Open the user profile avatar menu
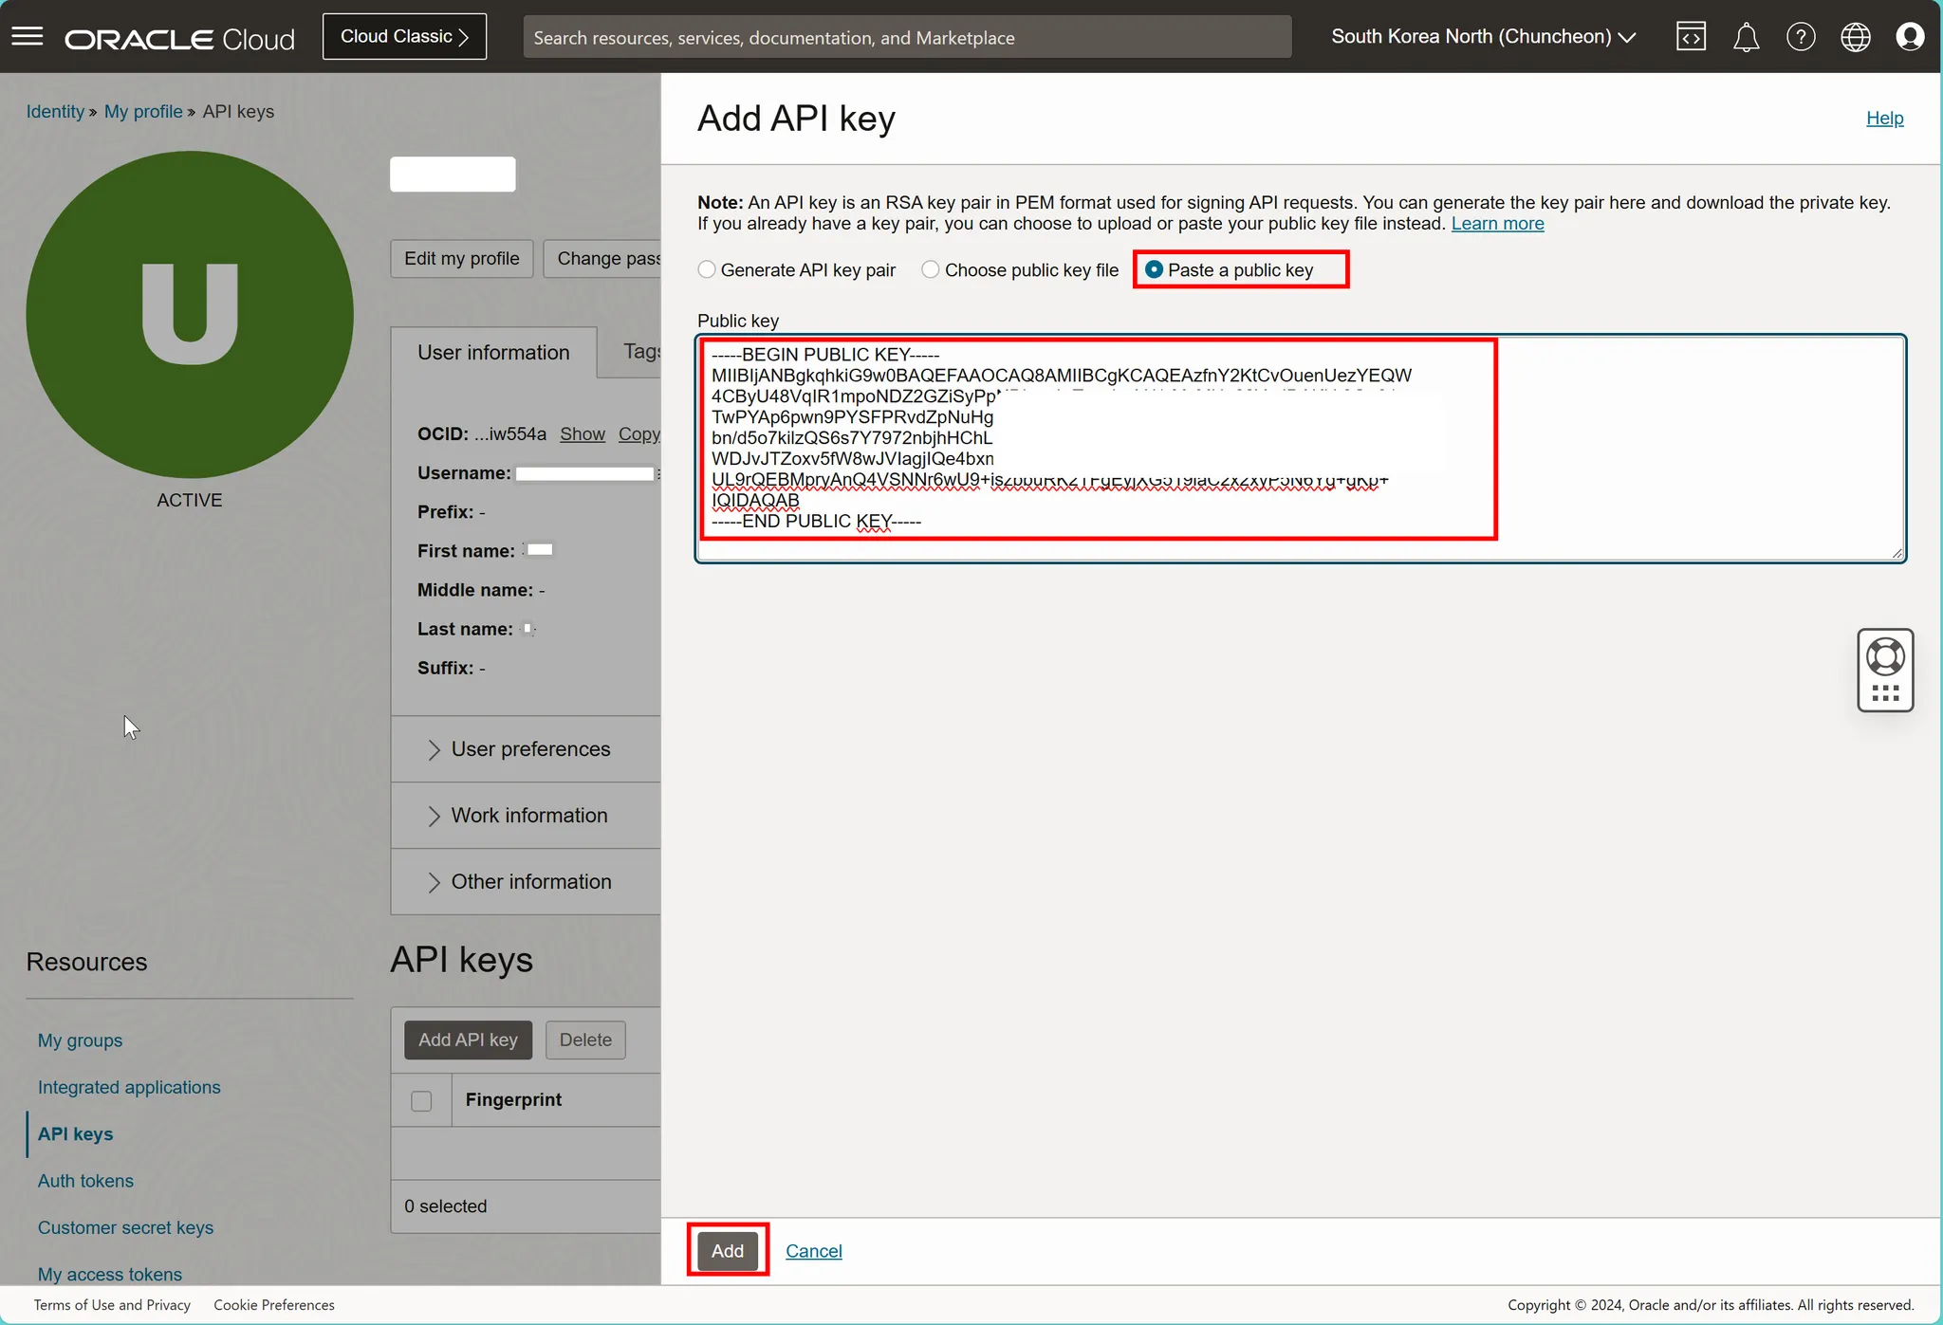 pos(1909,37)
